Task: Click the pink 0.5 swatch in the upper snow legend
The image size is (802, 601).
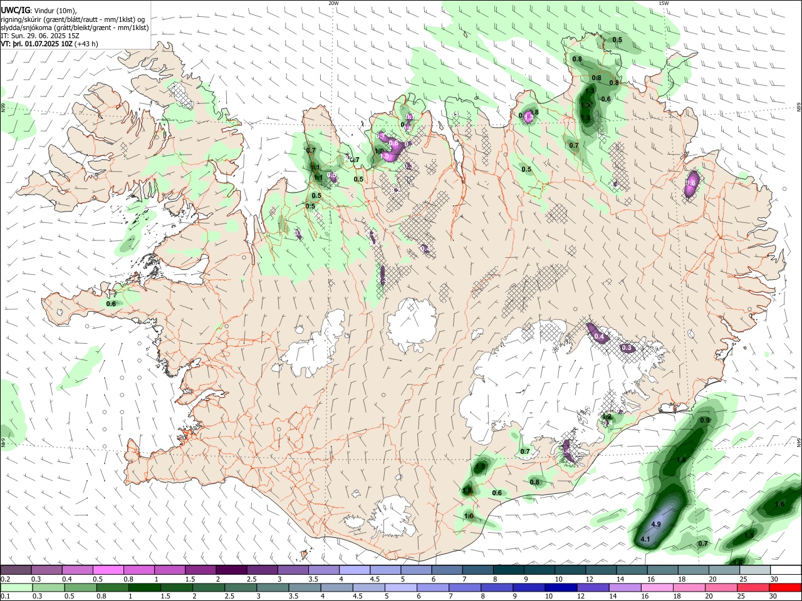Action: coord(108,570)
